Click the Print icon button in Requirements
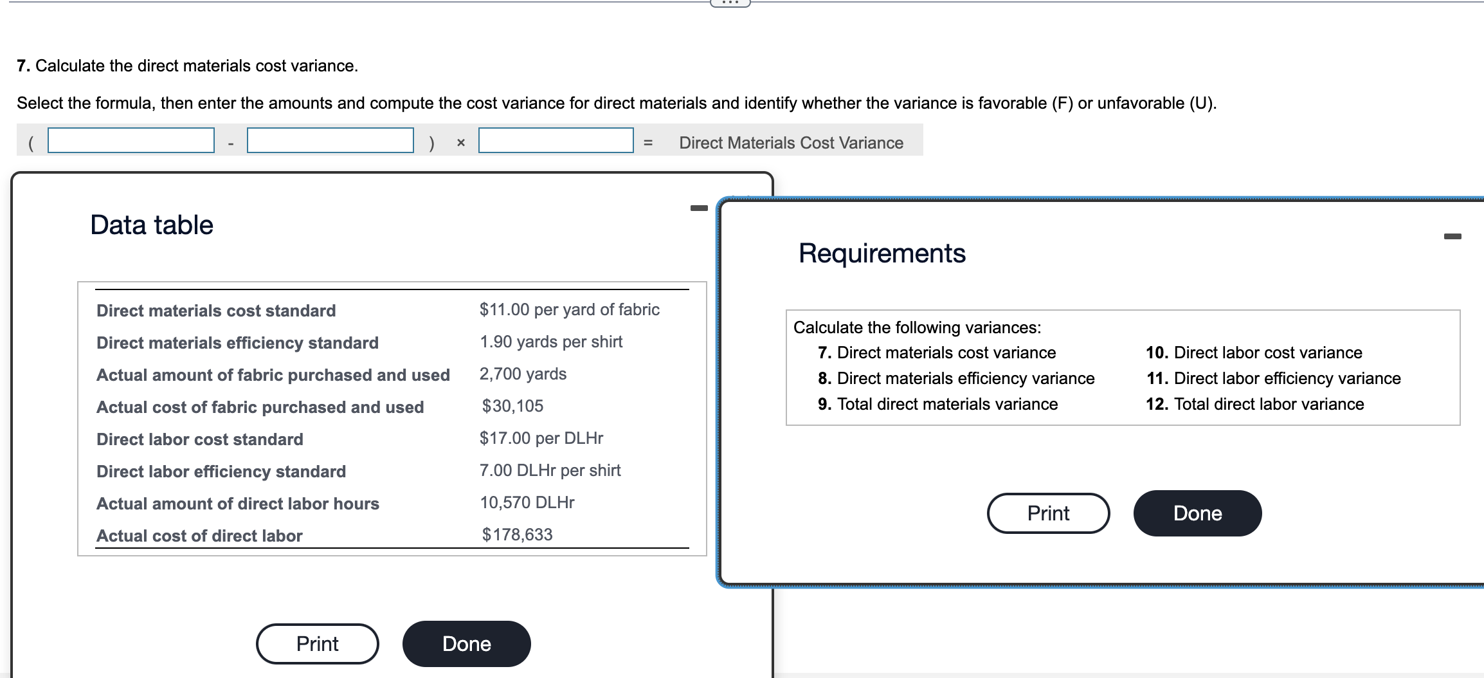 point(1048,513)
